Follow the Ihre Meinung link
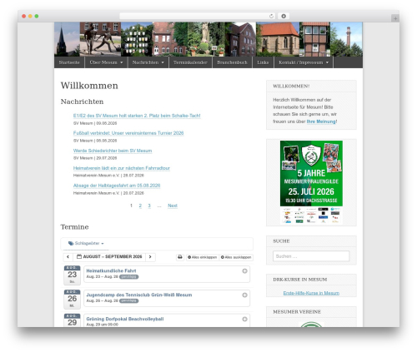Viewport: 417px width, 352px height. pos(321,121)
